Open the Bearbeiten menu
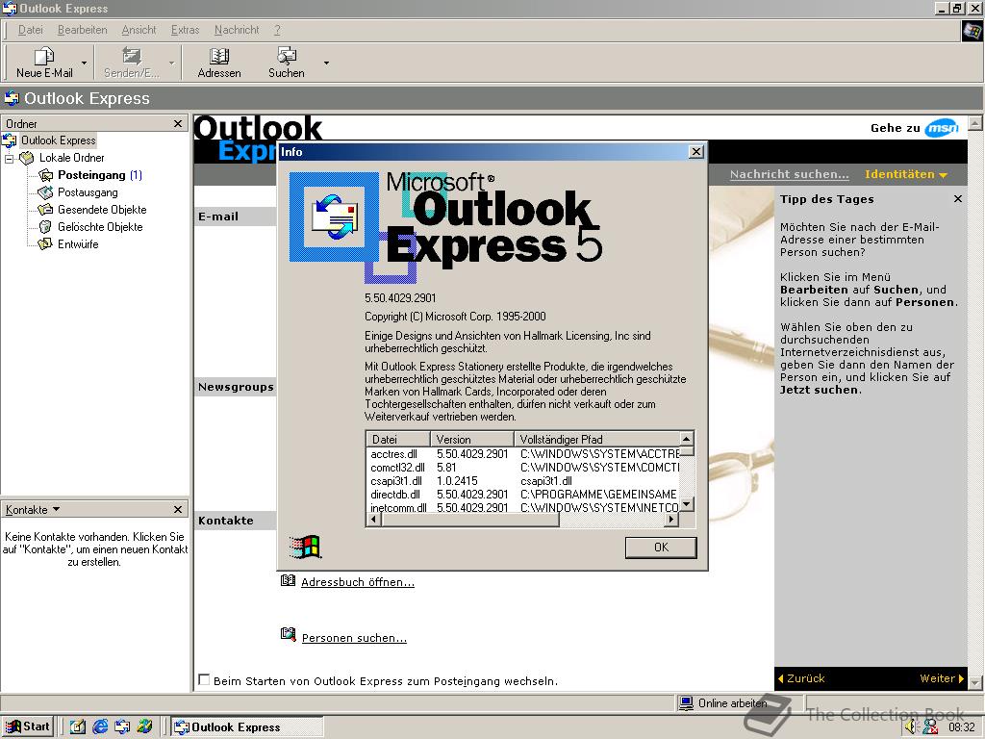 pyautogui.click(x=83, y=30)
